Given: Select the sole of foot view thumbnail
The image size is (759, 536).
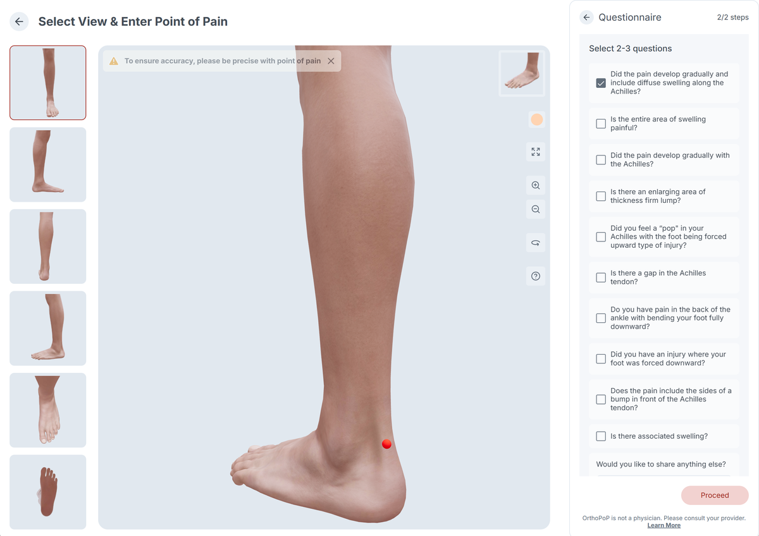Looking at the screenshot, I should tap(48, 492).
